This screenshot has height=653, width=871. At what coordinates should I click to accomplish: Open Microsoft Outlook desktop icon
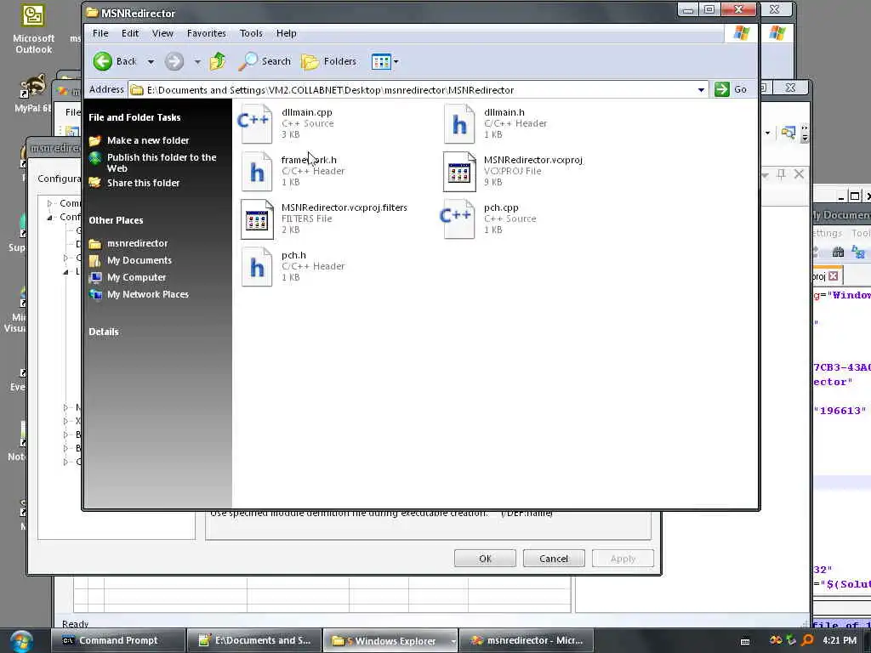click(33, 29)
